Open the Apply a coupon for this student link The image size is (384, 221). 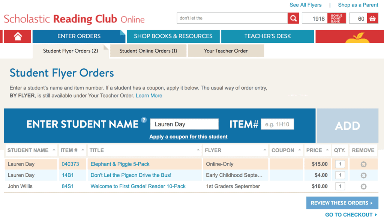point(188,137)
